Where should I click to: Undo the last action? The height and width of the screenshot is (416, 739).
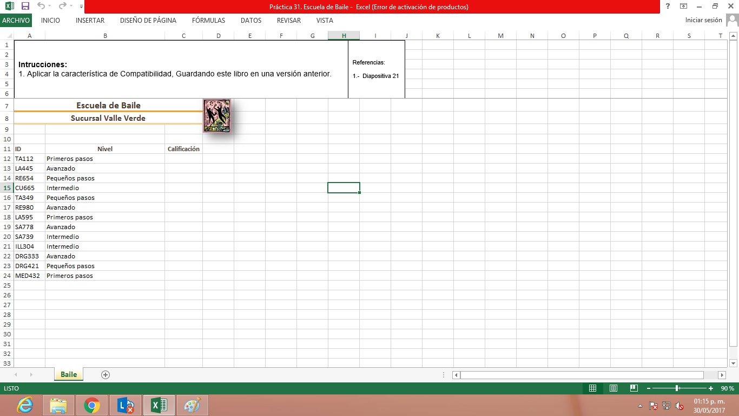(x=41, y=6)
